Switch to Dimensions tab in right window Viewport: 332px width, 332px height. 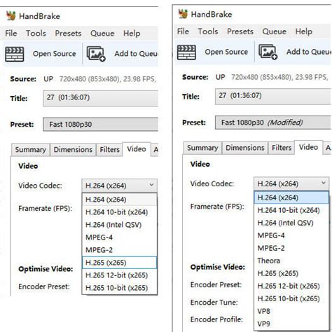pyautogui.click(x=245, y=148)
